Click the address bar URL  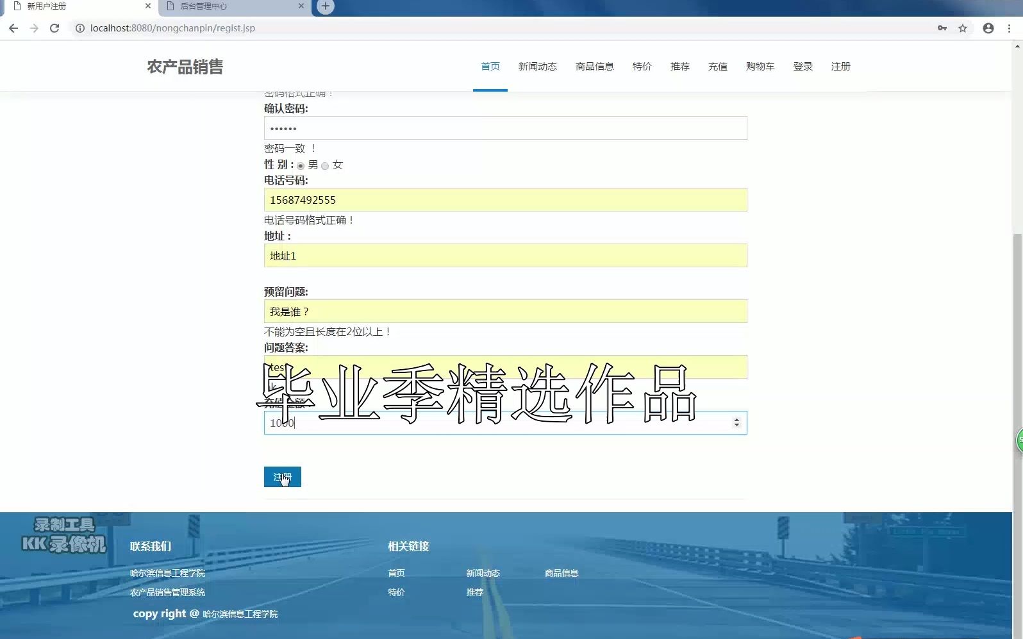tap(172, 28)
